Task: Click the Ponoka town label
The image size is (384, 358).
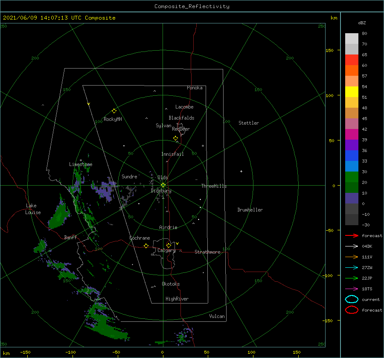Action: [195, 88]
